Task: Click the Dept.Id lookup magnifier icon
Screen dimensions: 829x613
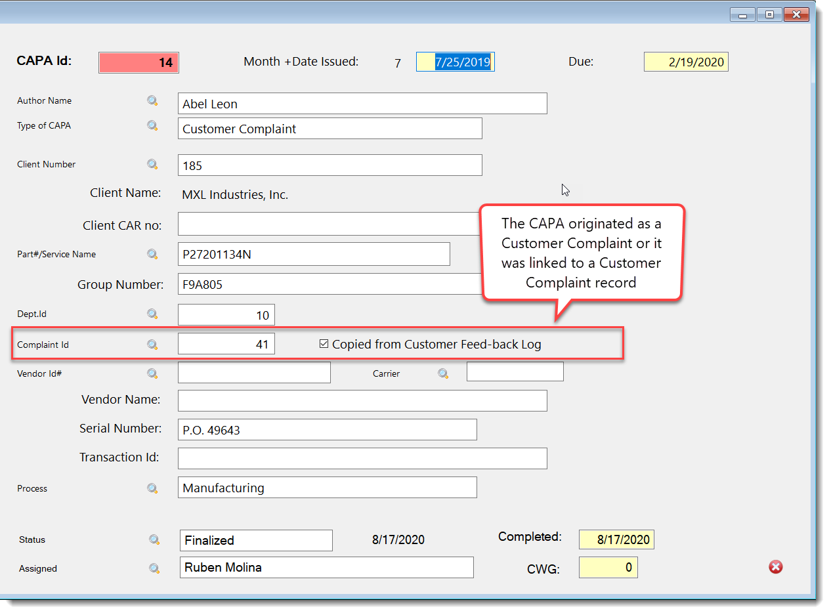Action: (x=152, y=314)
